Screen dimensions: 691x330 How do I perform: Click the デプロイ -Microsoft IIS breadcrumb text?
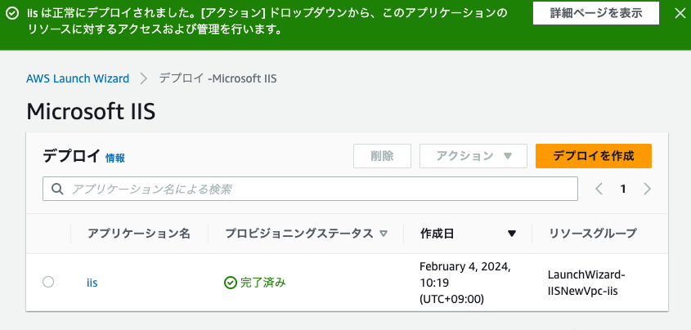tap(218, 78)
